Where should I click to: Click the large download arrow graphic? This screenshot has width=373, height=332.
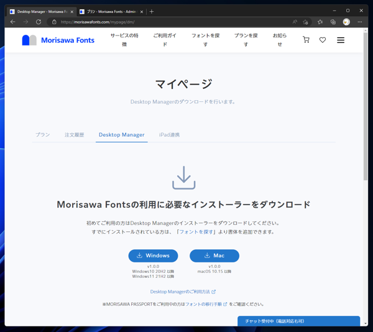[183, 178]
